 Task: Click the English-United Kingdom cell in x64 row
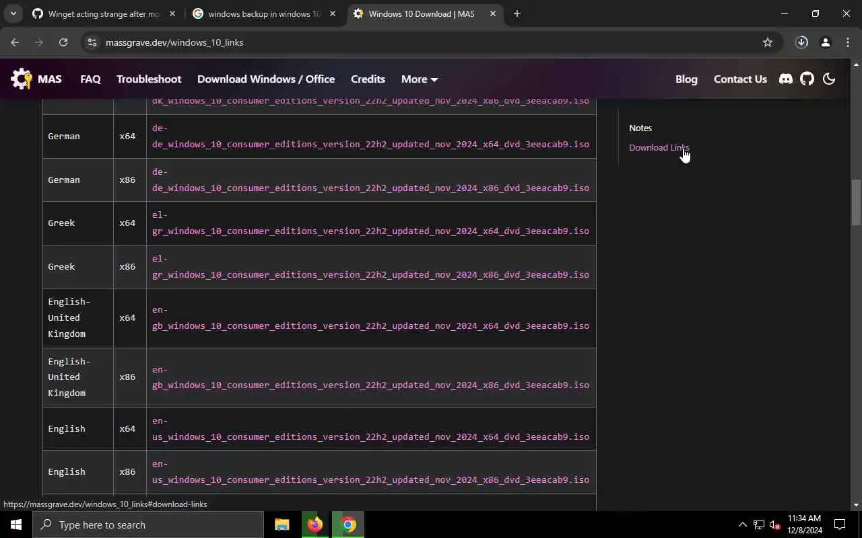pyautogui.click(x=78, y=317)
